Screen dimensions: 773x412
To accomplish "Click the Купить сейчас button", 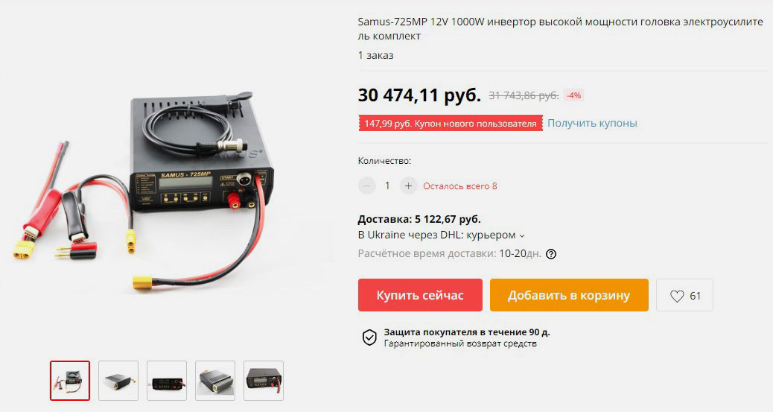I will (x=420, y=295).
